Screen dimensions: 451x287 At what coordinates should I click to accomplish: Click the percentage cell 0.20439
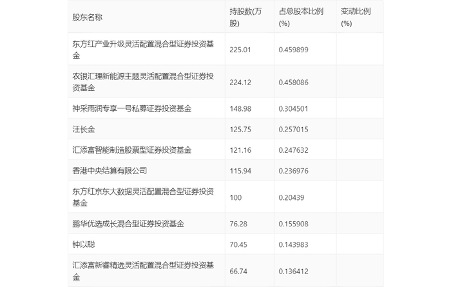[291, 197]
